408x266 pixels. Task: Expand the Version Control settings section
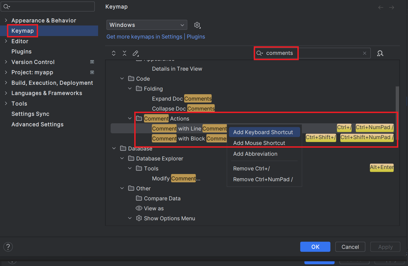(6, 62)
